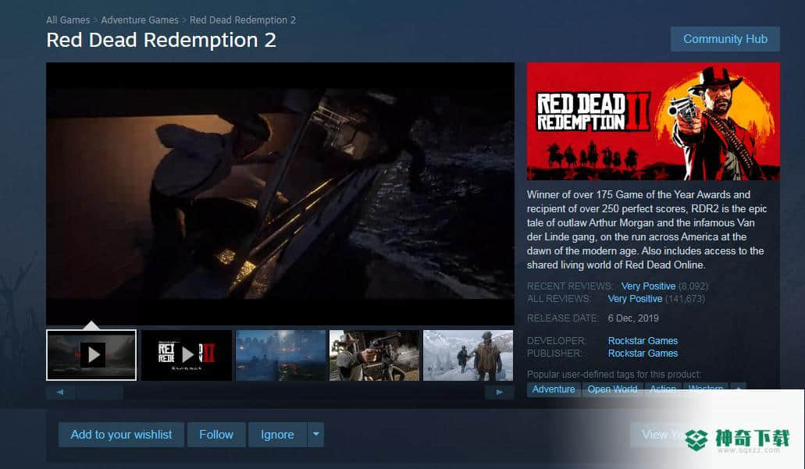Click the right arrow of thumbnail strip
The width and height of the screenshot is (805, 469).
coord(499,392)
